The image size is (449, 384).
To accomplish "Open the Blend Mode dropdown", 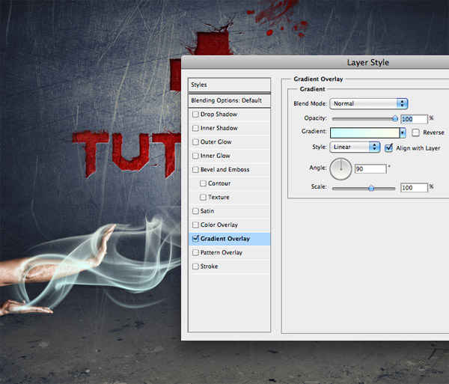I will [369, 104].
